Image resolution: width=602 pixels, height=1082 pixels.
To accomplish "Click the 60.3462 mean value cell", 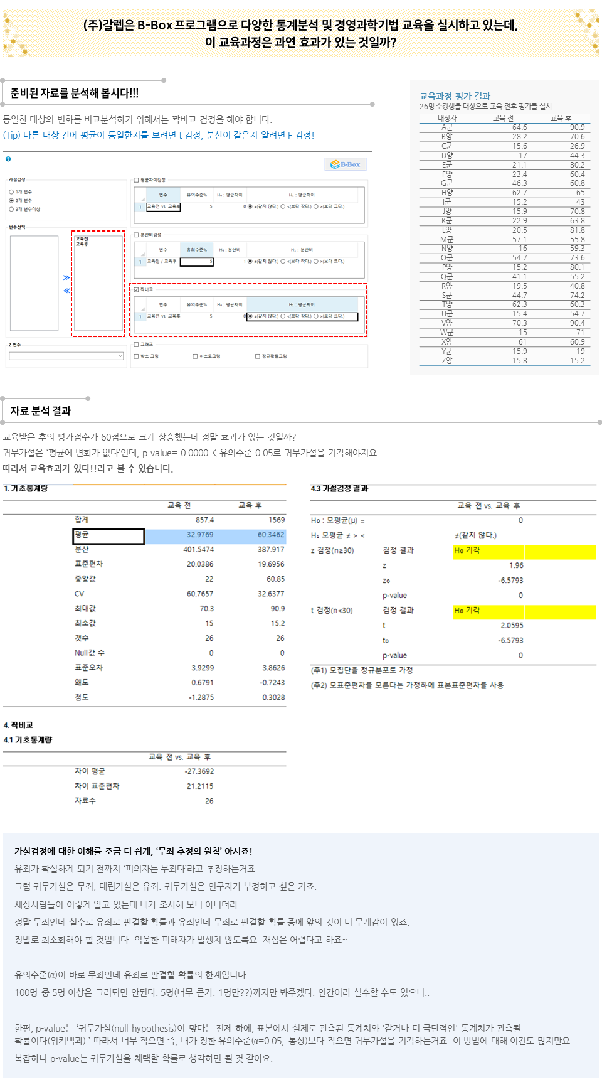I will click(x=271, y=535).
